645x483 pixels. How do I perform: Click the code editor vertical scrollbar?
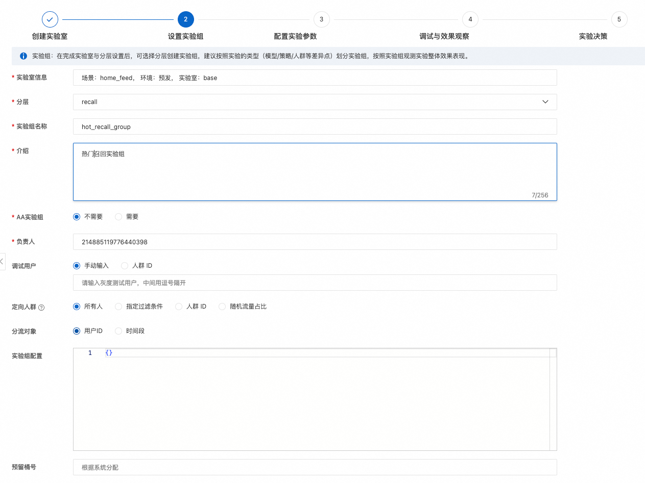(x=553, y=399)
